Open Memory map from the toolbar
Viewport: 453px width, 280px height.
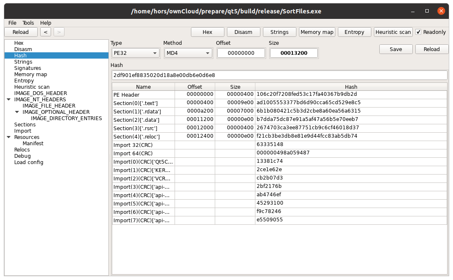(x=317, y=32)
